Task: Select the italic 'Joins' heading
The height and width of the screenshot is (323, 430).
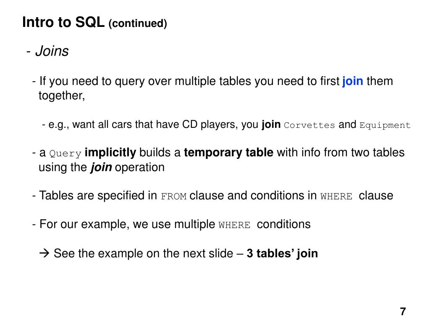Action: point(52,51)
